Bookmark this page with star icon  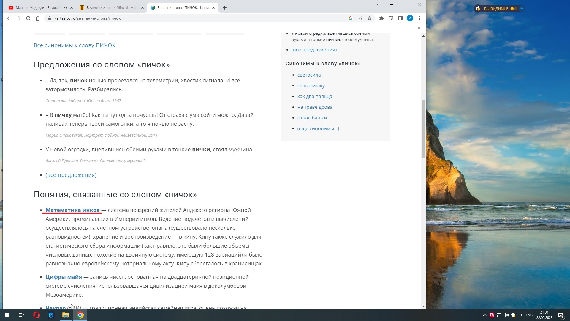370,18
